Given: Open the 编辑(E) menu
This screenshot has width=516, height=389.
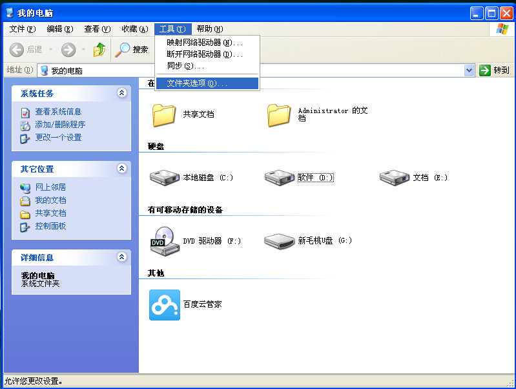Looking at the screenshot, I should tap(59, 29).
